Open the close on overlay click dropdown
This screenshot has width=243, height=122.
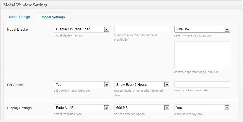pyautogui.click(x=202, y=108)
